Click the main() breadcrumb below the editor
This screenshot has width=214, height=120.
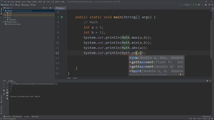[x=75, y=78]
